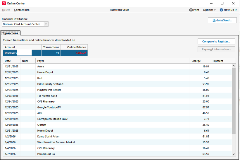This screenshot has height=160, width=240.
Task: Click the 1/2/2026 date cell
Action: click(x=10, y=136)
